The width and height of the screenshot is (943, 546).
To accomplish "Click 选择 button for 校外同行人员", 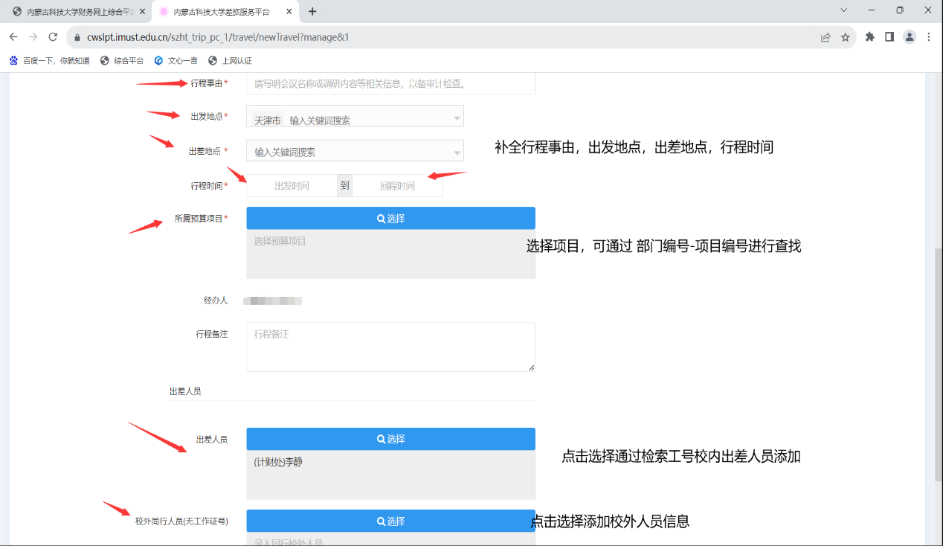I will point(390,521).
